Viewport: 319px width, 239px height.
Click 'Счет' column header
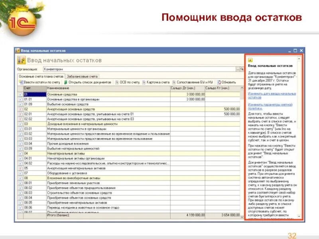coord(35,88)
